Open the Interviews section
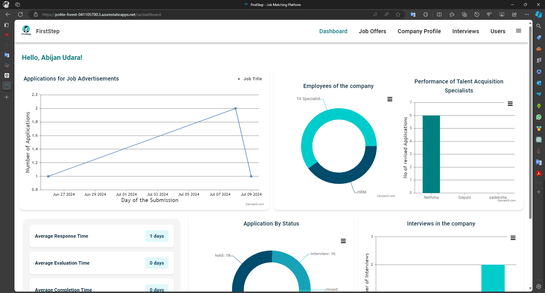Viewport: 545px width, 293px height. [466, 31]
